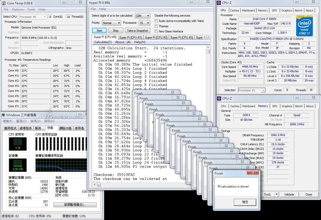The width and height of the screenshot is (321, 220).
Task: Click the Close button in CPU-Z
Action: 309,194
